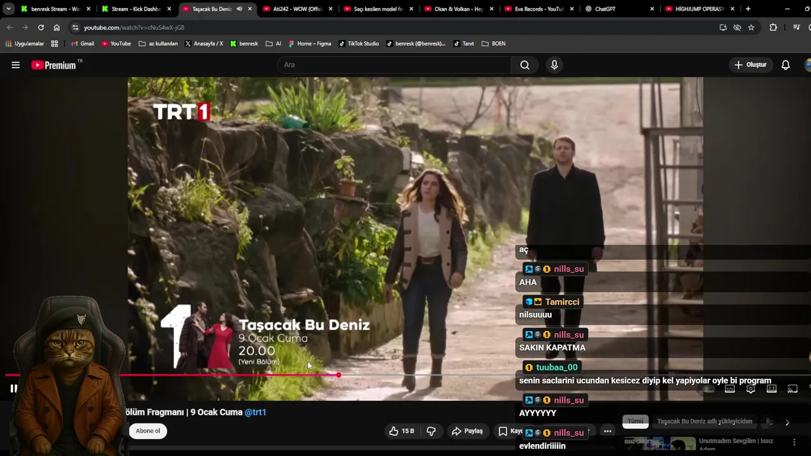Open a new browser tab with the plus
This screenshot has height=456, width=811.
[x=748, y=9]
